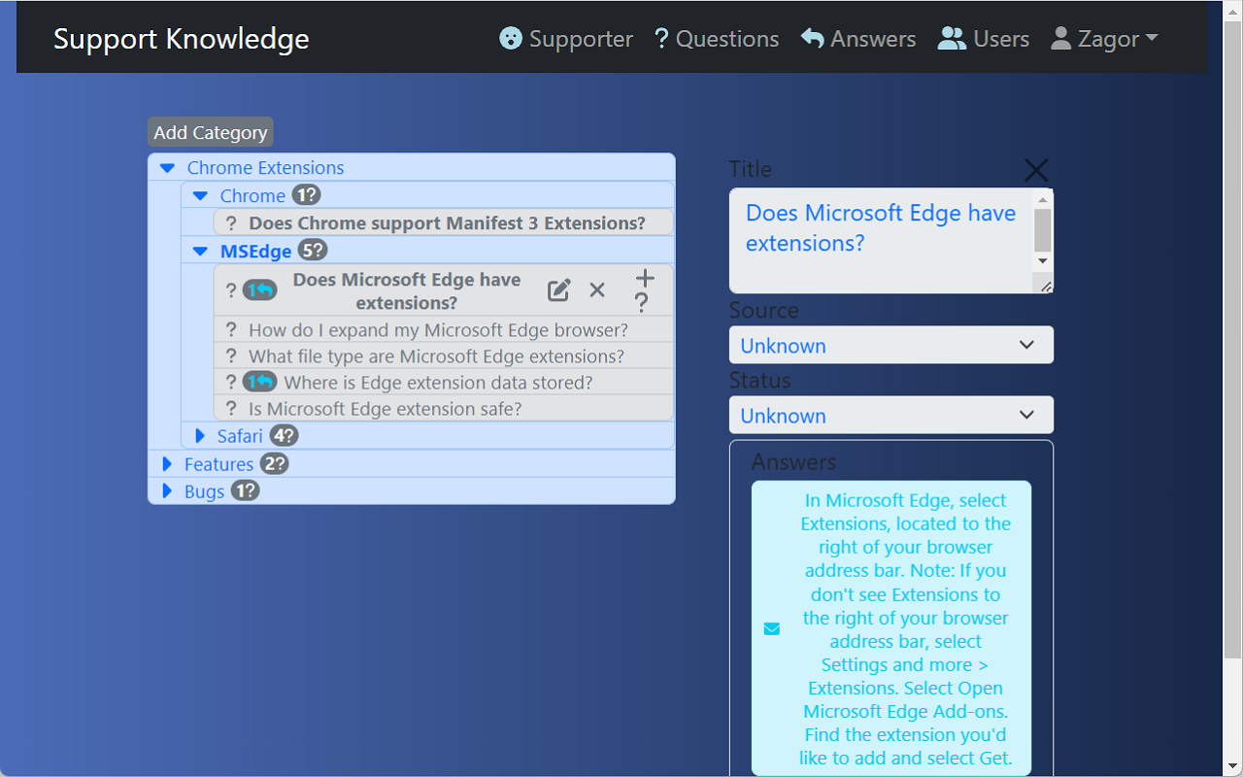Screen dimensions: 1243x777
Task: Click question mark icon before 'Does Chrome support'
Action: 231,223
